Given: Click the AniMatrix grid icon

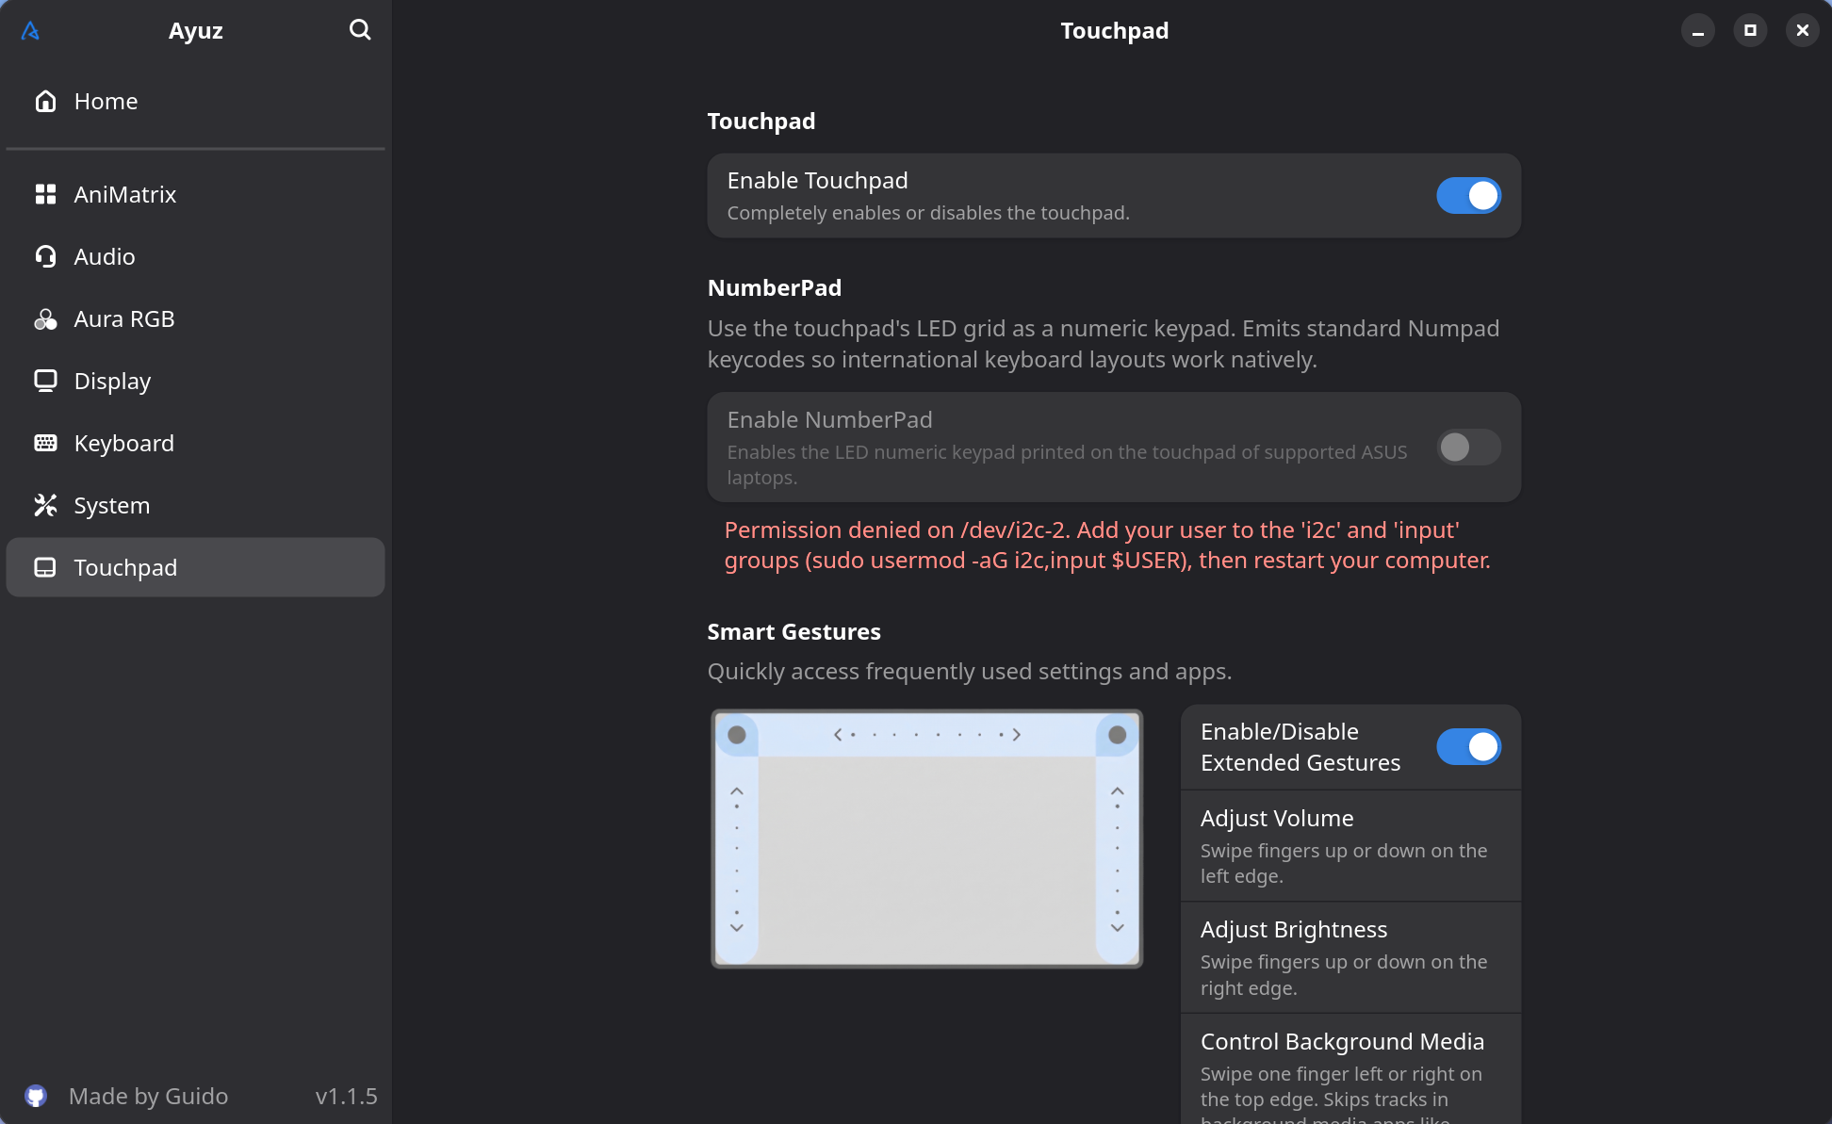Looking at the screenshot, I should pyautogui.click(x=45, y=194).
